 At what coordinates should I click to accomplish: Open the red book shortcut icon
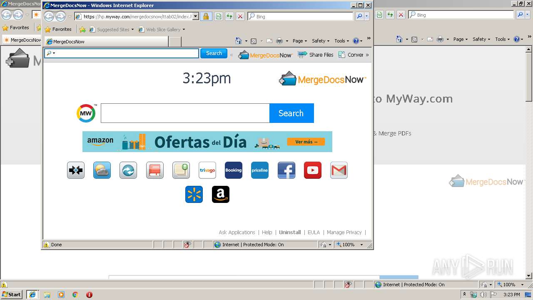155,170
